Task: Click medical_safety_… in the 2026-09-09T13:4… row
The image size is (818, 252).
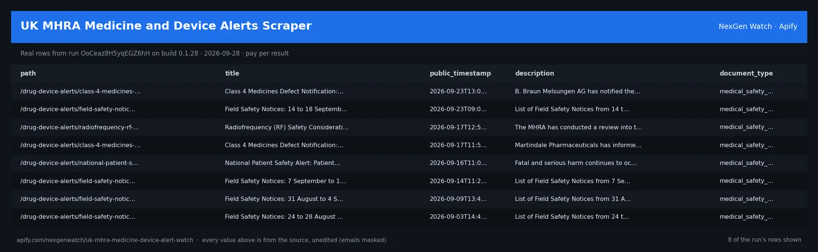Action: 746,199
